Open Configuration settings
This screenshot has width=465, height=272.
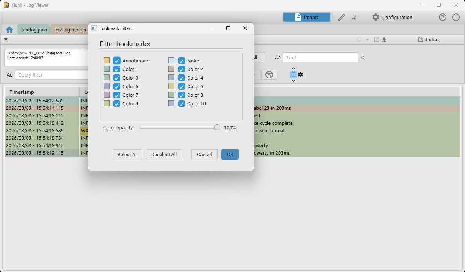coord(392,17)
